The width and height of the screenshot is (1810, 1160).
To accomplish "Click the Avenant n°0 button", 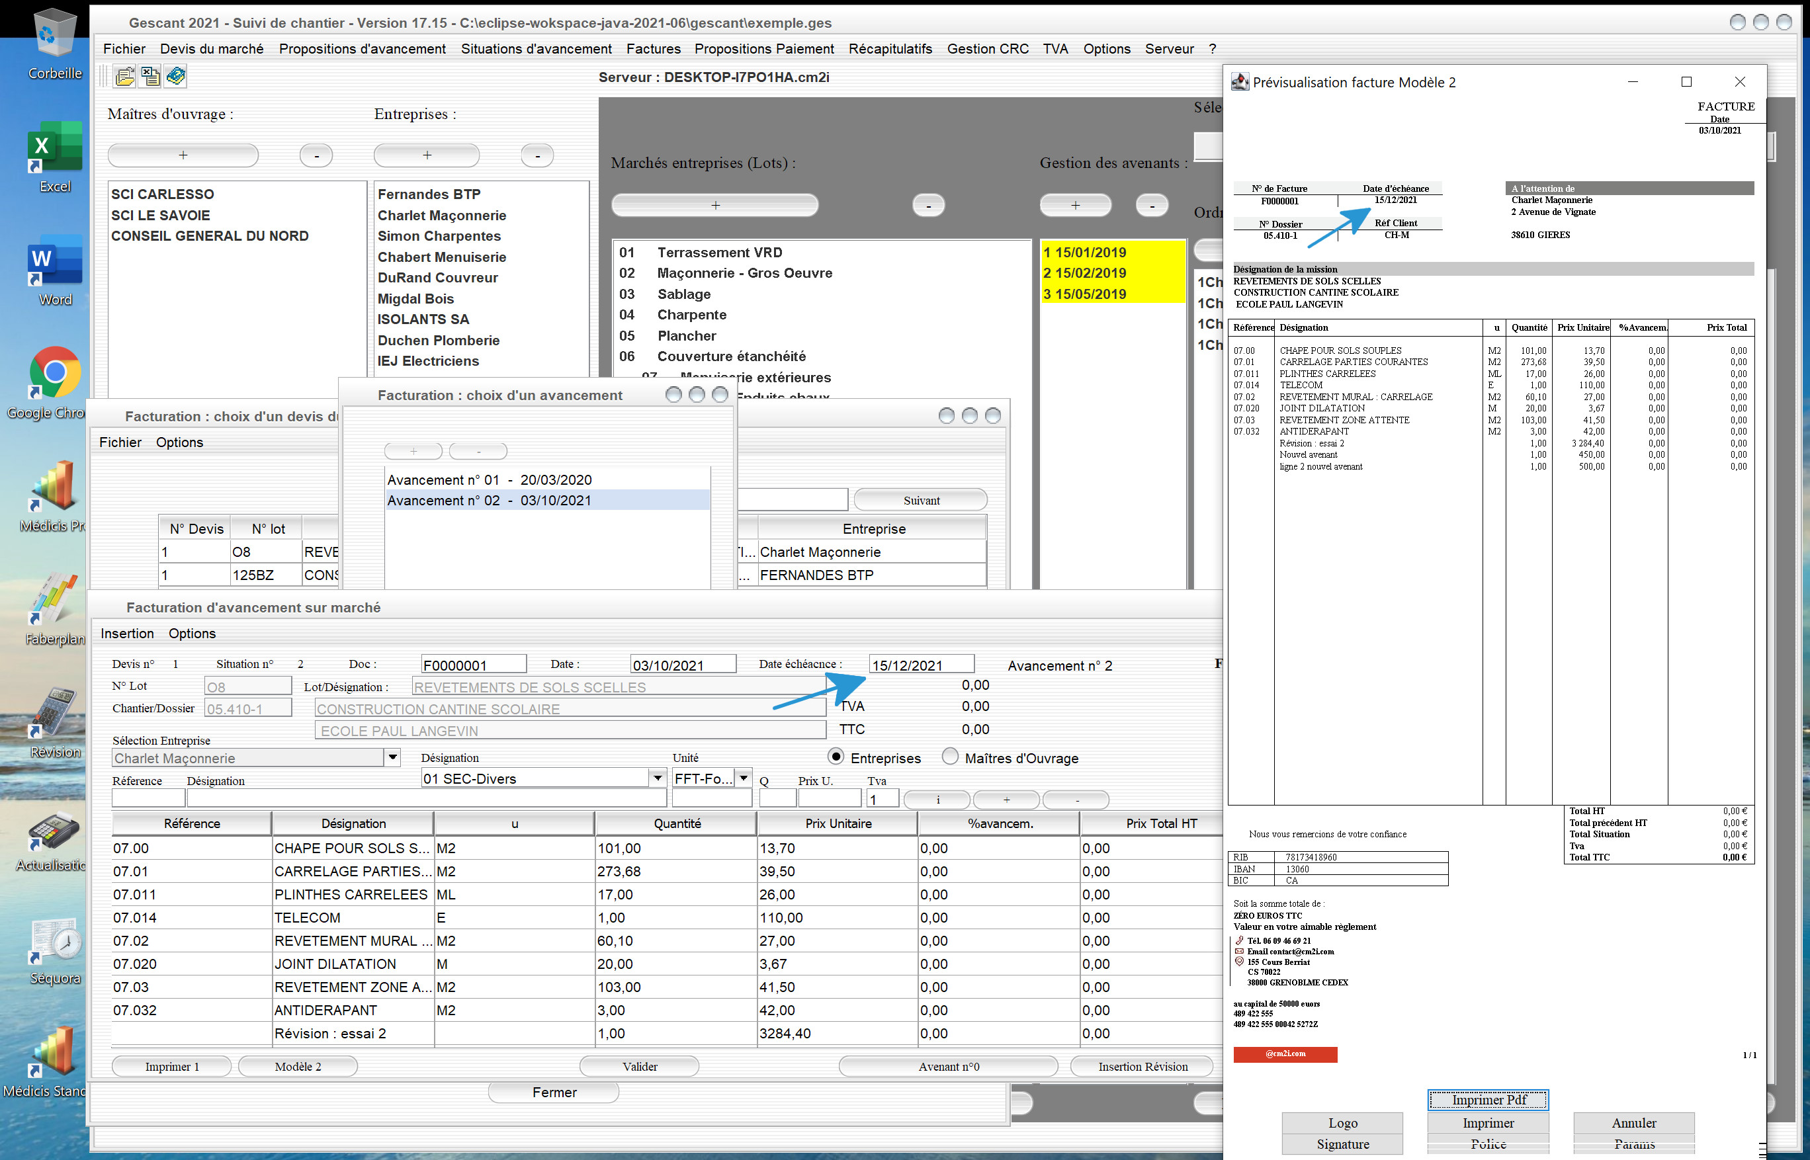I will [x=948, y=1067].
